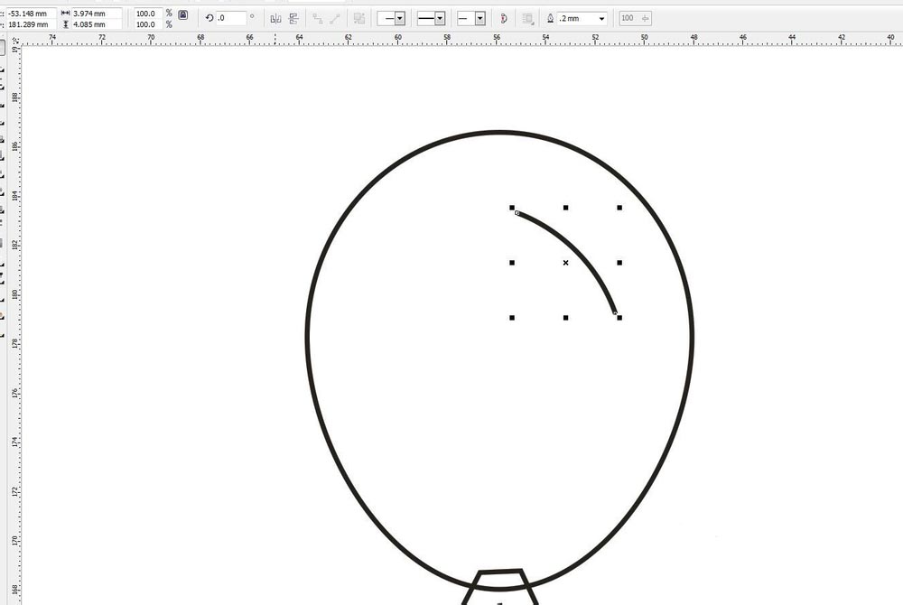
Task: Click the close curve icon
Action: click(504, 19)
